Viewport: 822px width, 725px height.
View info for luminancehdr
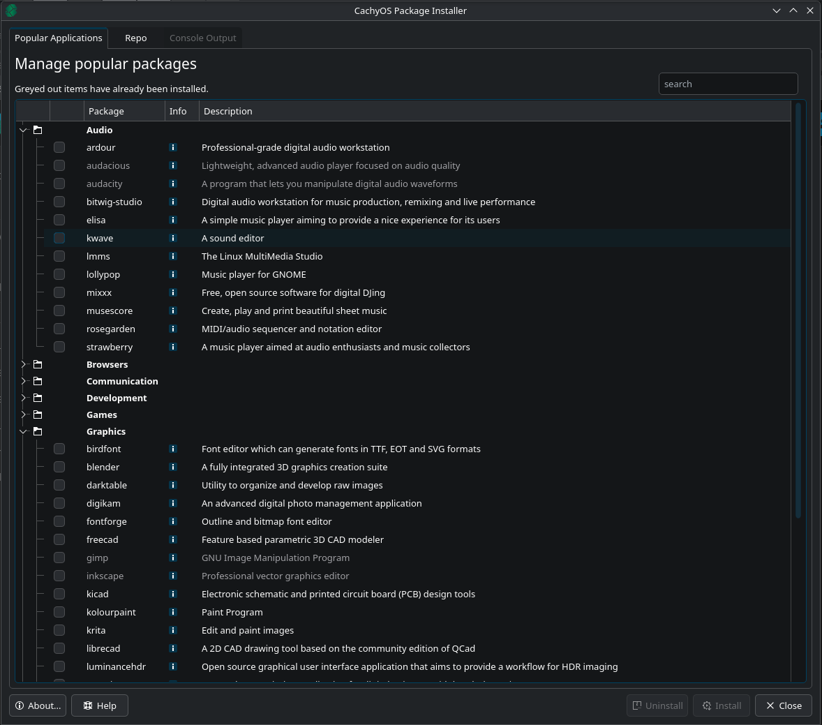173,666
